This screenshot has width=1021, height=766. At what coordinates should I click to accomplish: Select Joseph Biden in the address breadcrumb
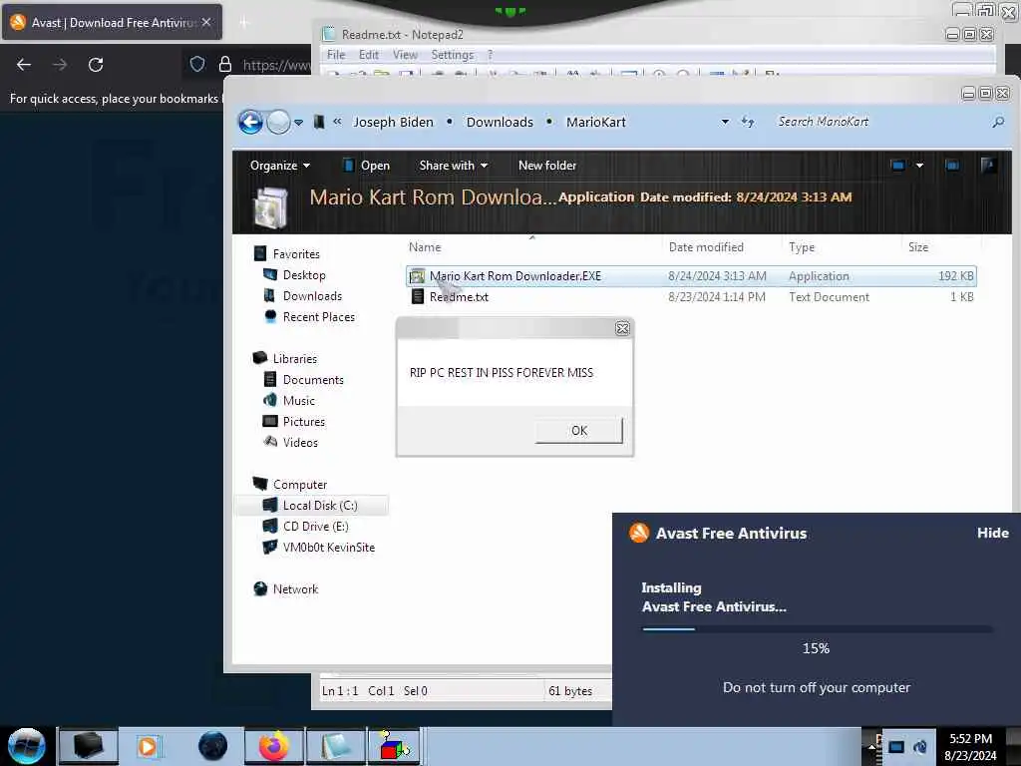click(x=393, y=122)
